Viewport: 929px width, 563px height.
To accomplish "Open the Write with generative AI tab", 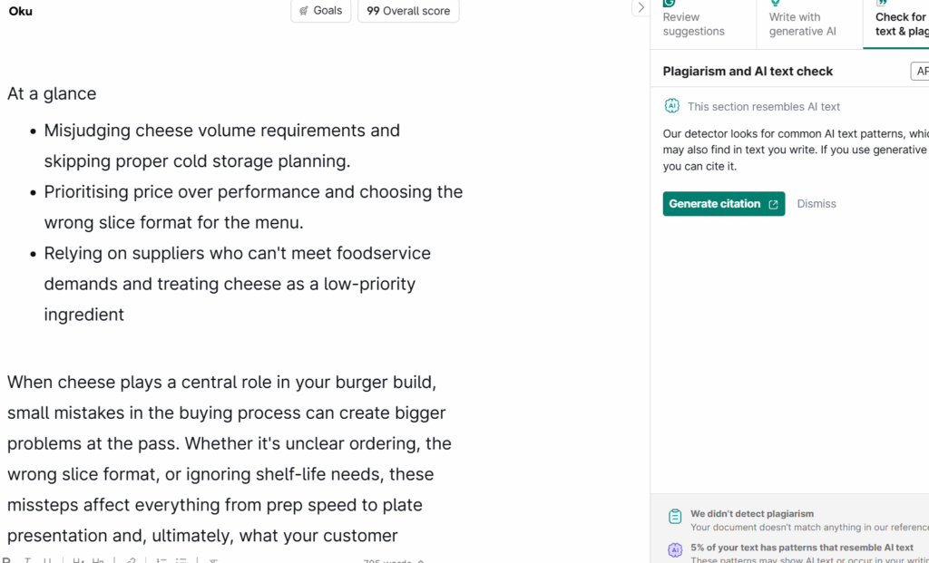I will 802,24.
